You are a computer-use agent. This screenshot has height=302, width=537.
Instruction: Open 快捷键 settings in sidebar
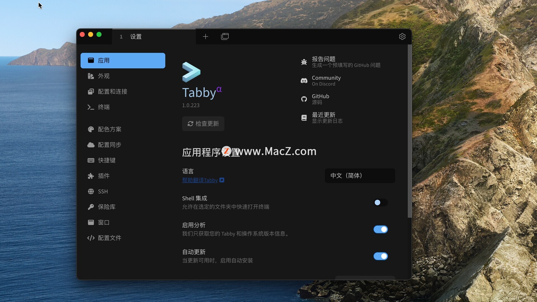(123, 161)
